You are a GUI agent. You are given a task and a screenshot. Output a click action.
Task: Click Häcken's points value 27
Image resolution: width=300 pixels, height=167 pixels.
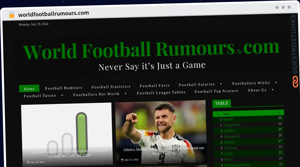pyautogui.click(x=280, y=141)
